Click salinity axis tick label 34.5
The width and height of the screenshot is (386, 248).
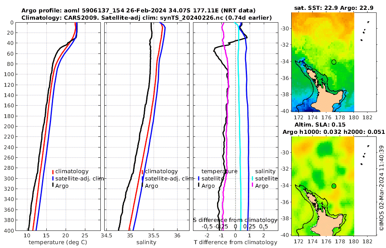tap(106, 236)
